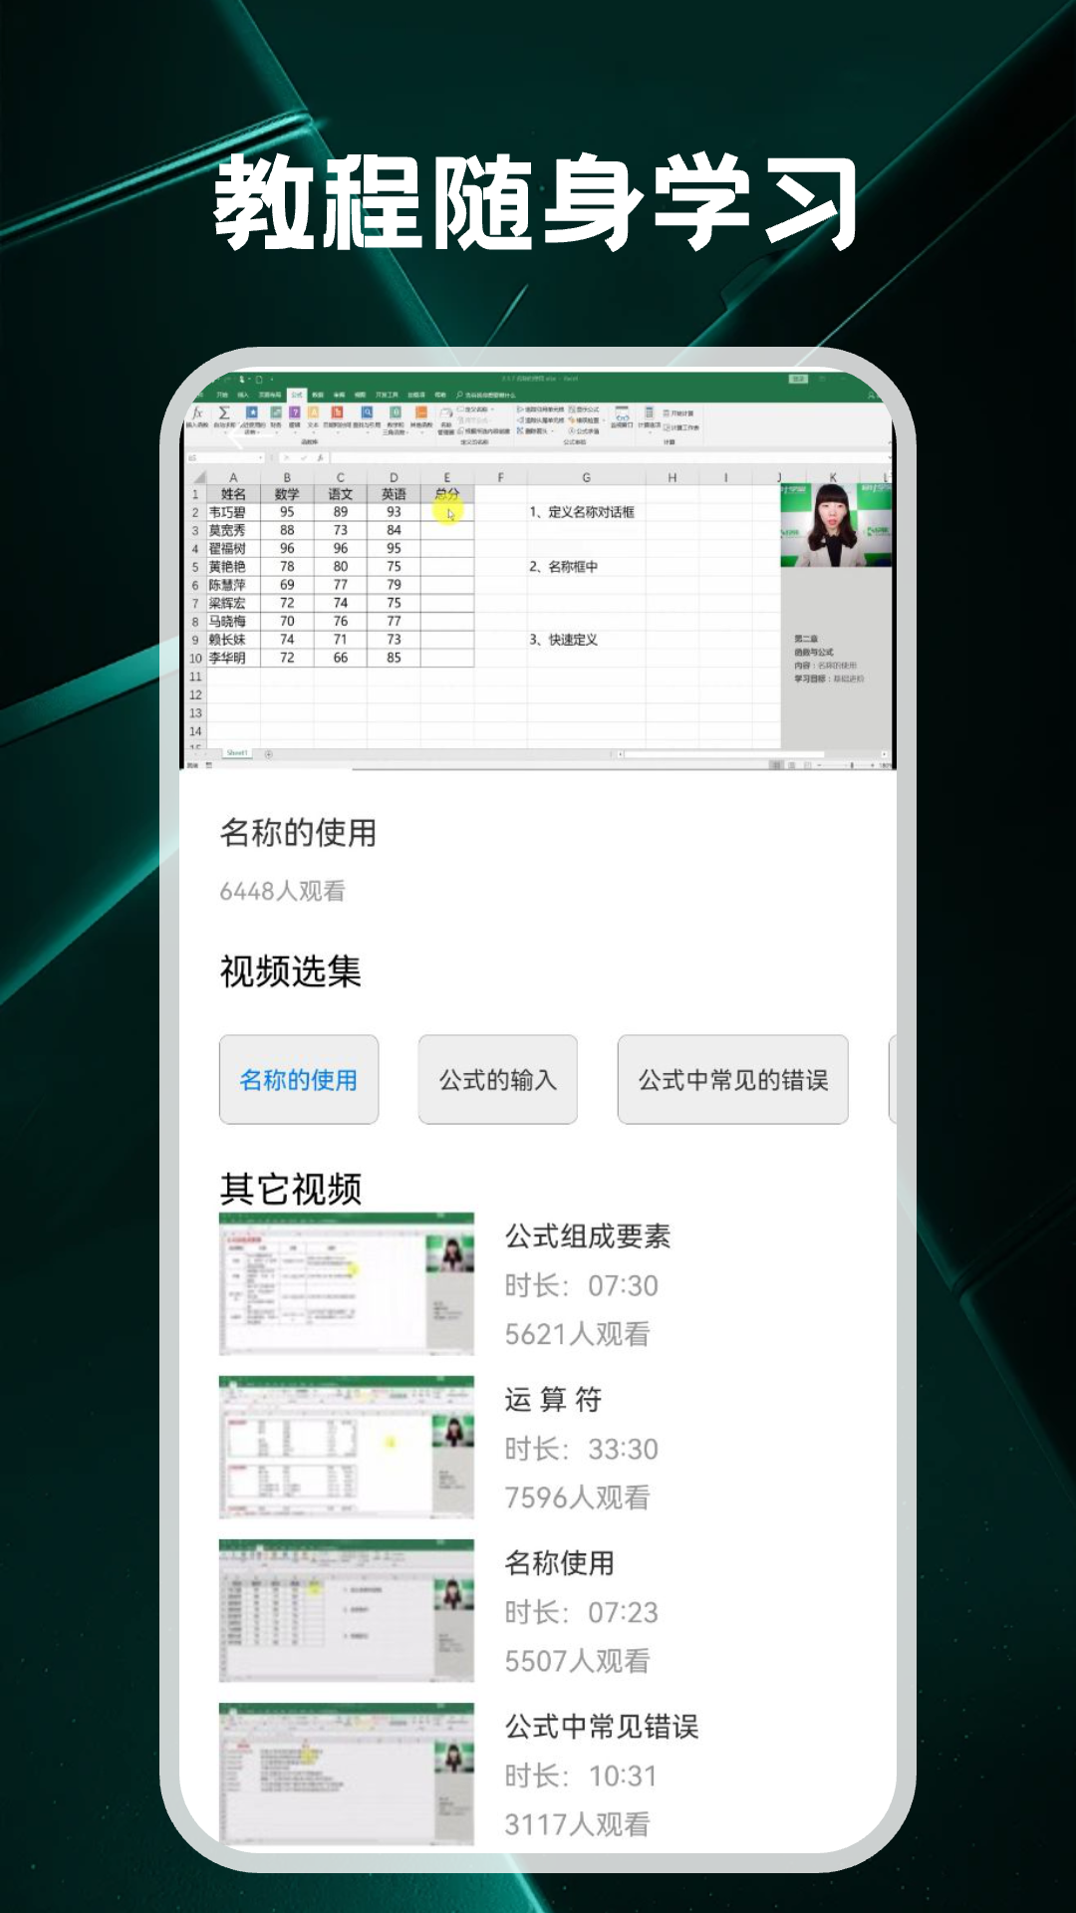This screenshot has width=1076, height=1913.
Task: Switch to the Sheet1 worksheet tab
Action: (x=237, y=753)
